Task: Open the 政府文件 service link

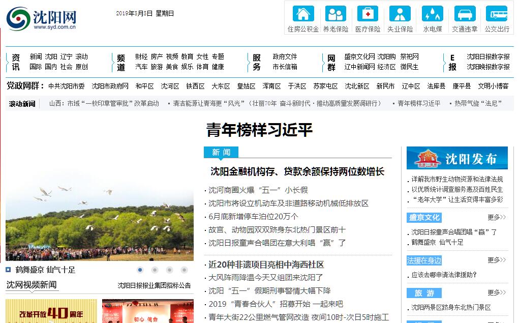Action: point(285,56)
